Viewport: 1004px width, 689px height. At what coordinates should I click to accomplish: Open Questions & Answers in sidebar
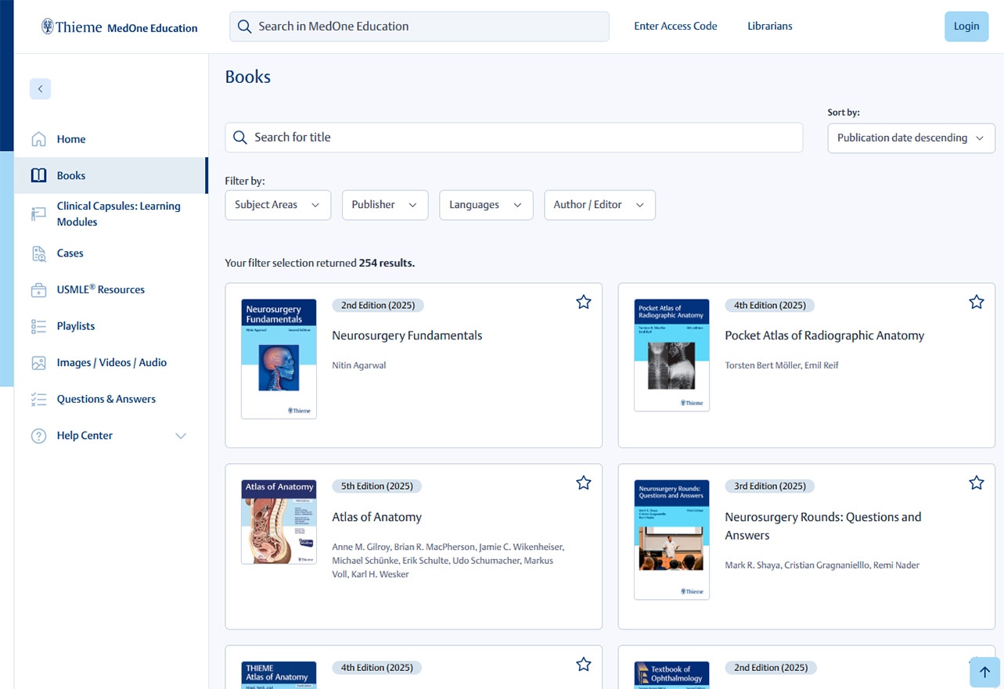coord(106,399)
